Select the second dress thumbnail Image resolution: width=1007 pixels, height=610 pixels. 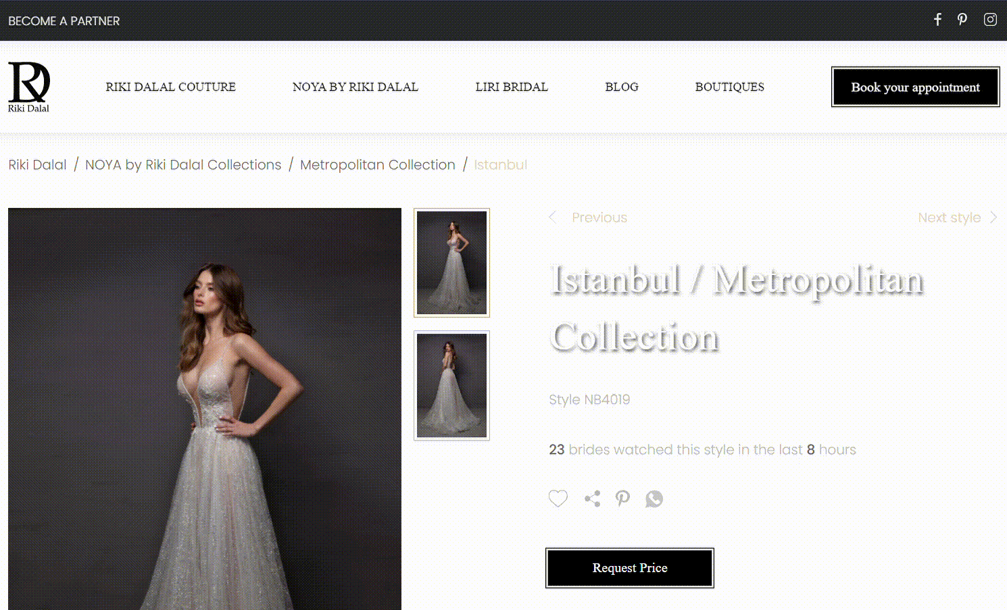point(451,386)
